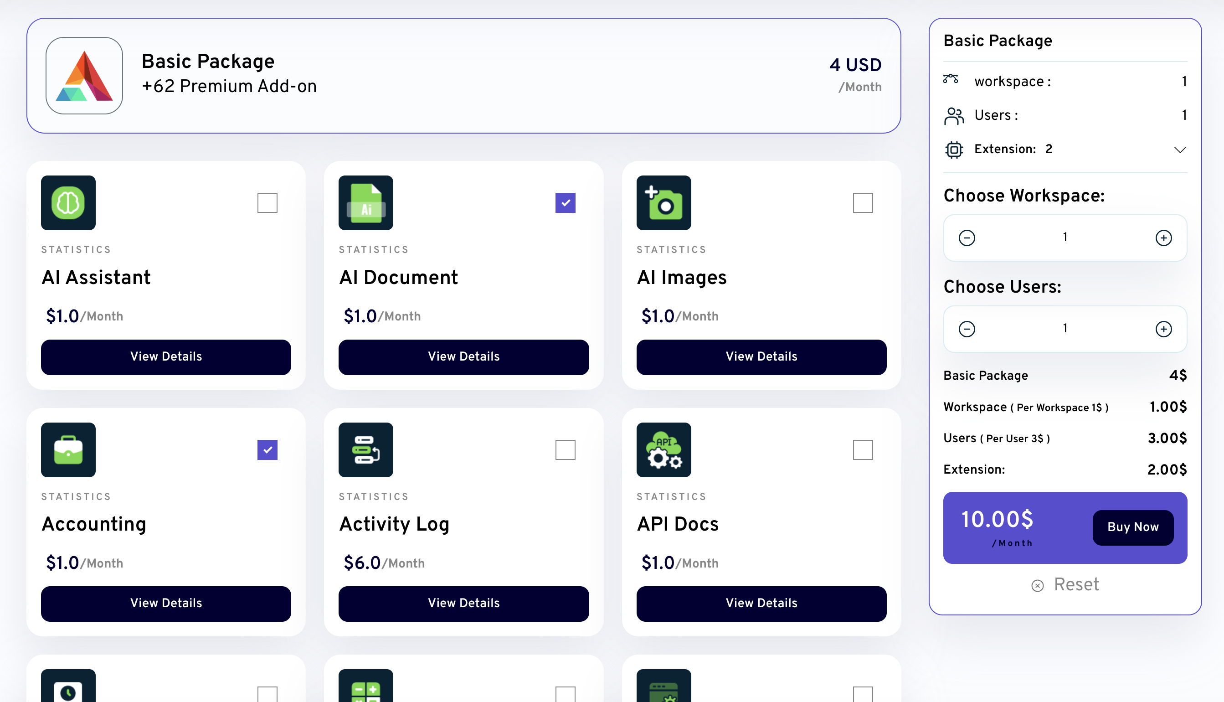Click the AI Document file icon
The width and height of the screenshot is (1224, 702).
click(x=366, y=202)
